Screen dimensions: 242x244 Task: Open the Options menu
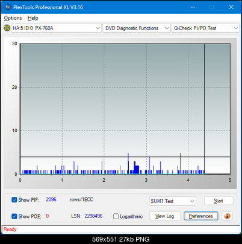[x=13, y=18]
